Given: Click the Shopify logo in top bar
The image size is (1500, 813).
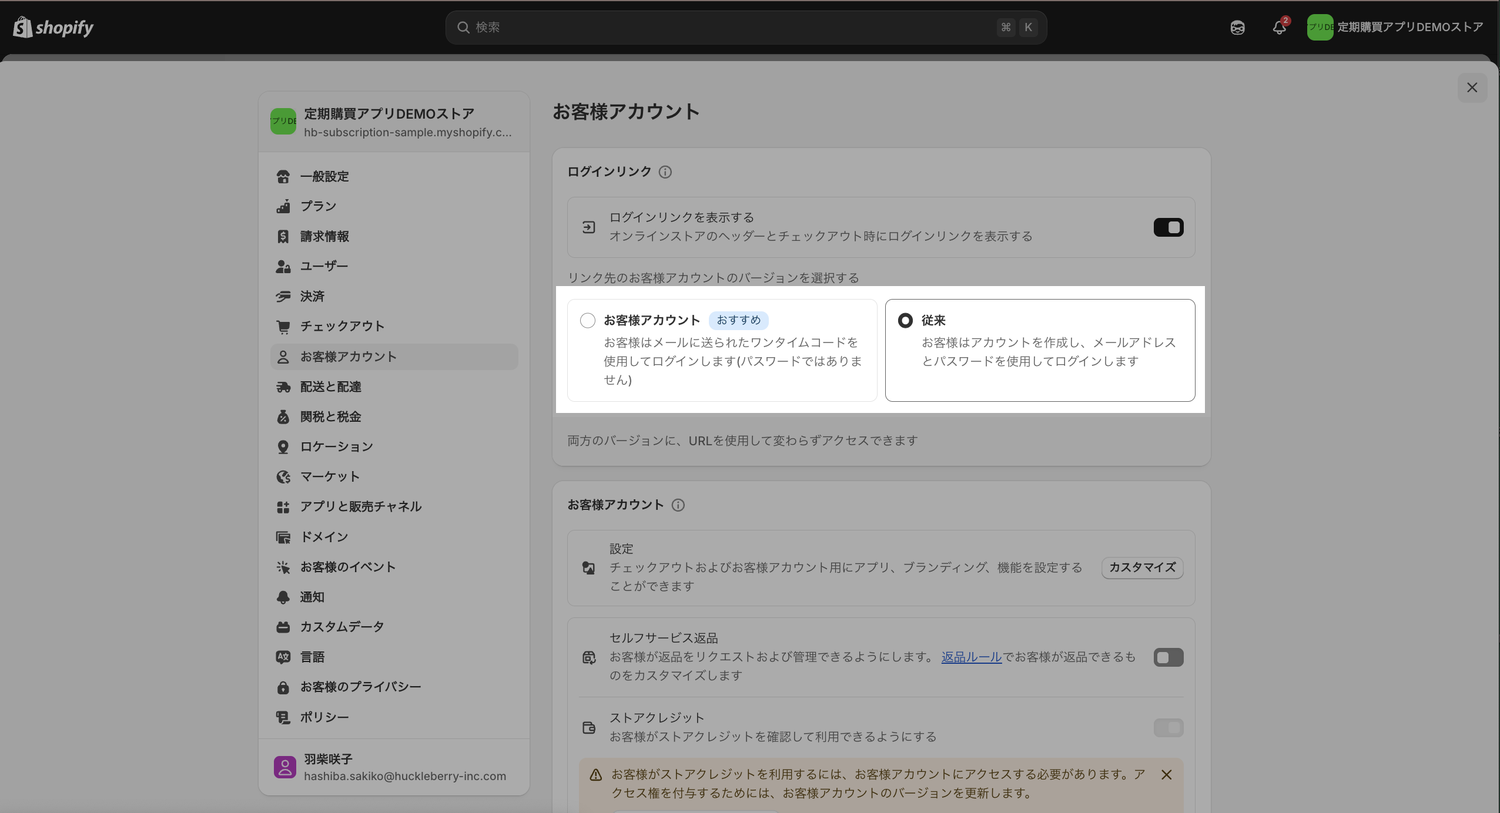Looking at the screenshot, I should point(53,27).
